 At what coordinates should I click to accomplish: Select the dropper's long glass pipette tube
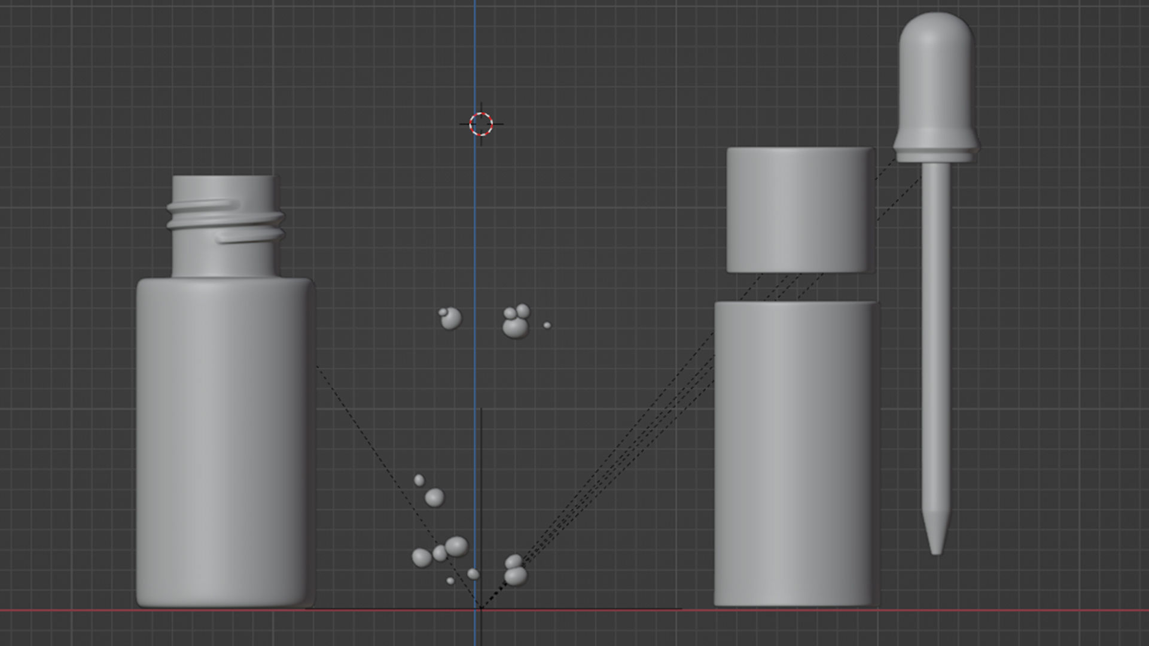click(936, 359)
